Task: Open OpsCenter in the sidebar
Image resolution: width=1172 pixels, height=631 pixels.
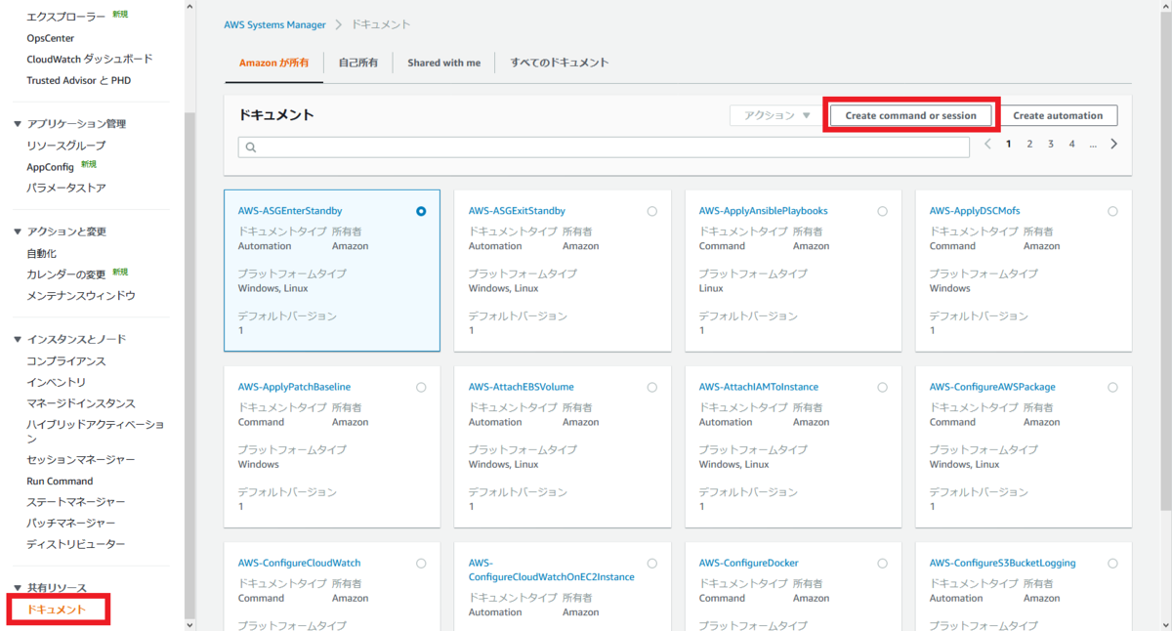Action: 52,38
